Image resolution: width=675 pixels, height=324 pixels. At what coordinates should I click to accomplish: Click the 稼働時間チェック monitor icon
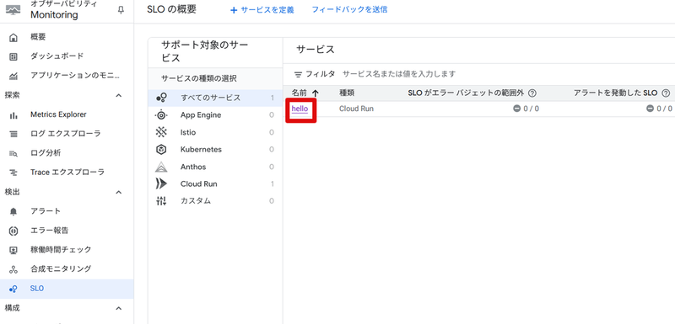pyautogui.click(x=13, y=250)
